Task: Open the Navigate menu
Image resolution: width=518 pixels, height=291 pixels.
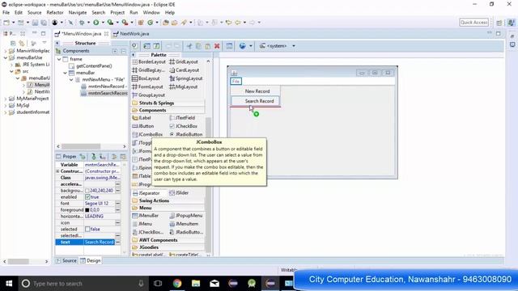Action: 78,13
